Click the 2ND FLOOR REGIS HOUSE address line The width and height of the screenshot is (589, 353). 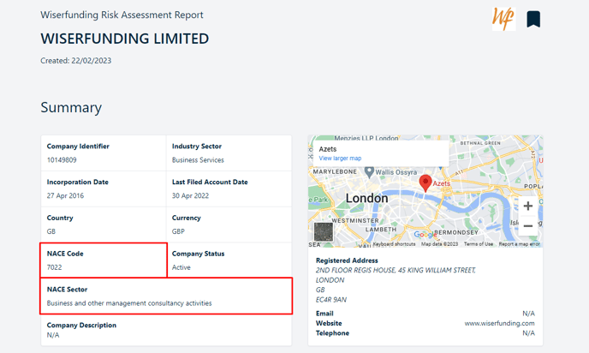pos(396,270)
